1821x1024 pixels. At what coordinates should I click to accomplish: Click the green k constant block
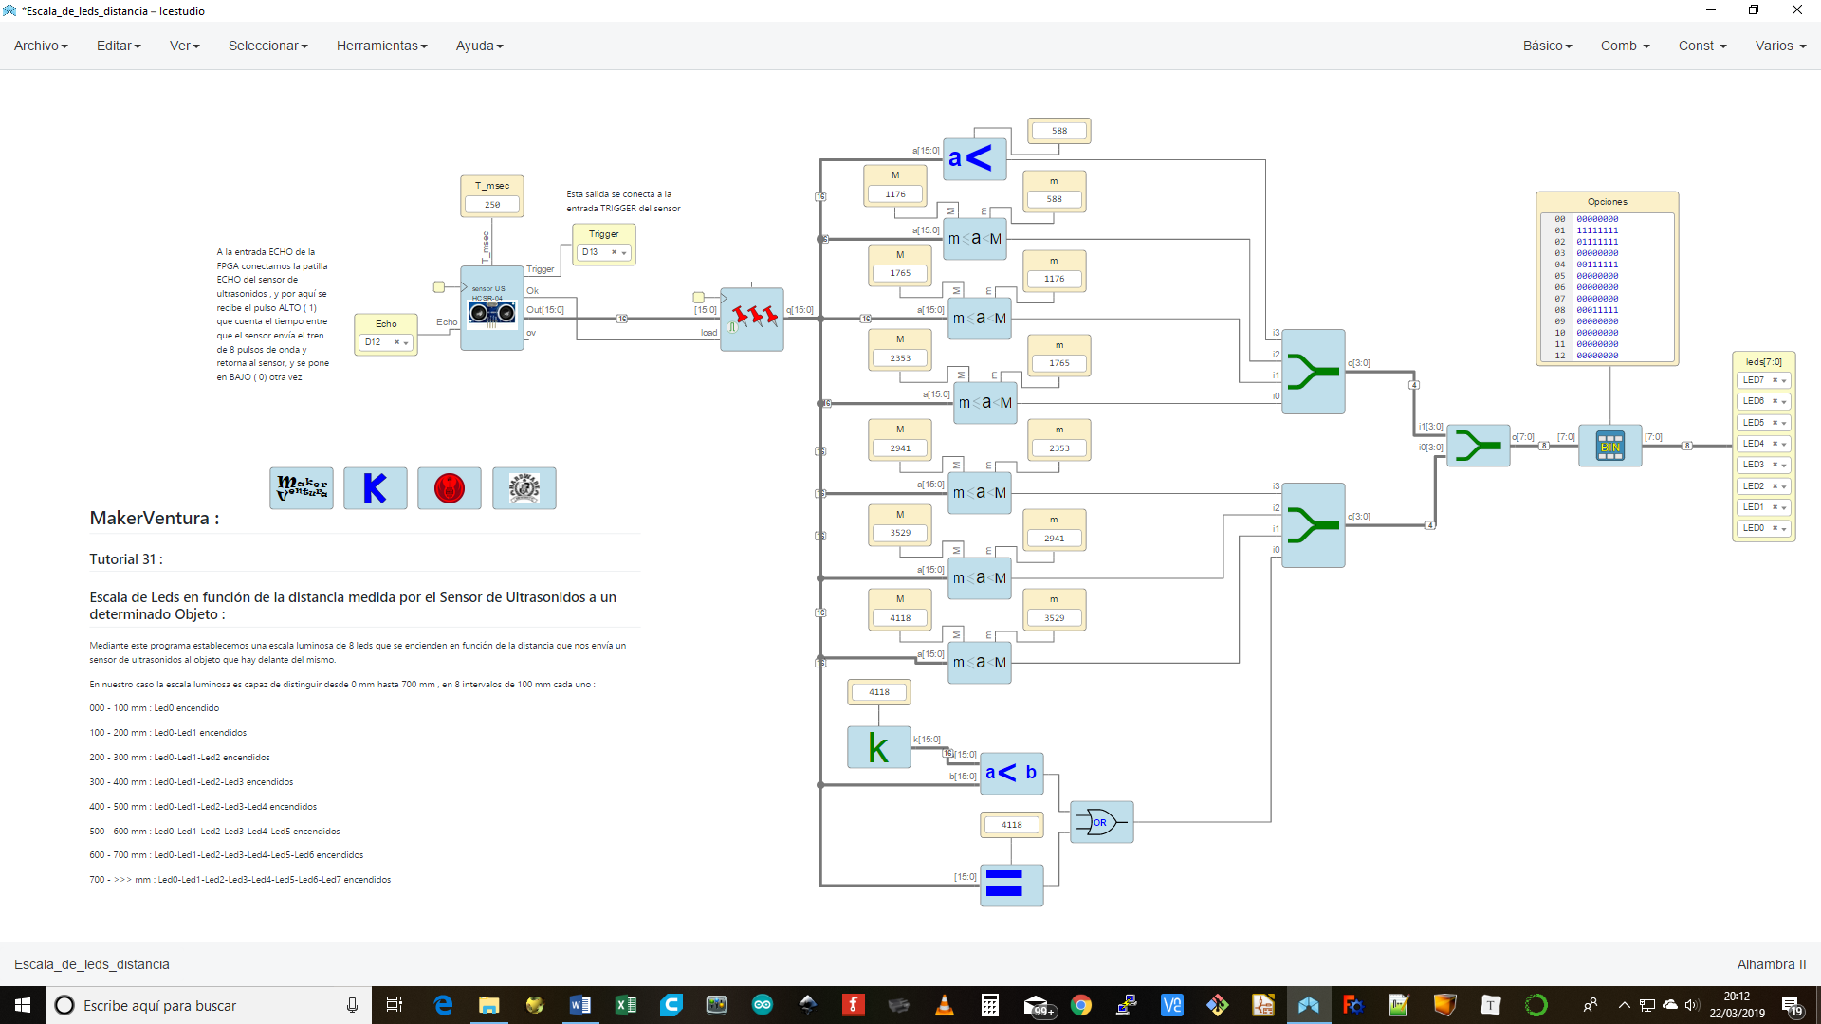pos(878,747)
